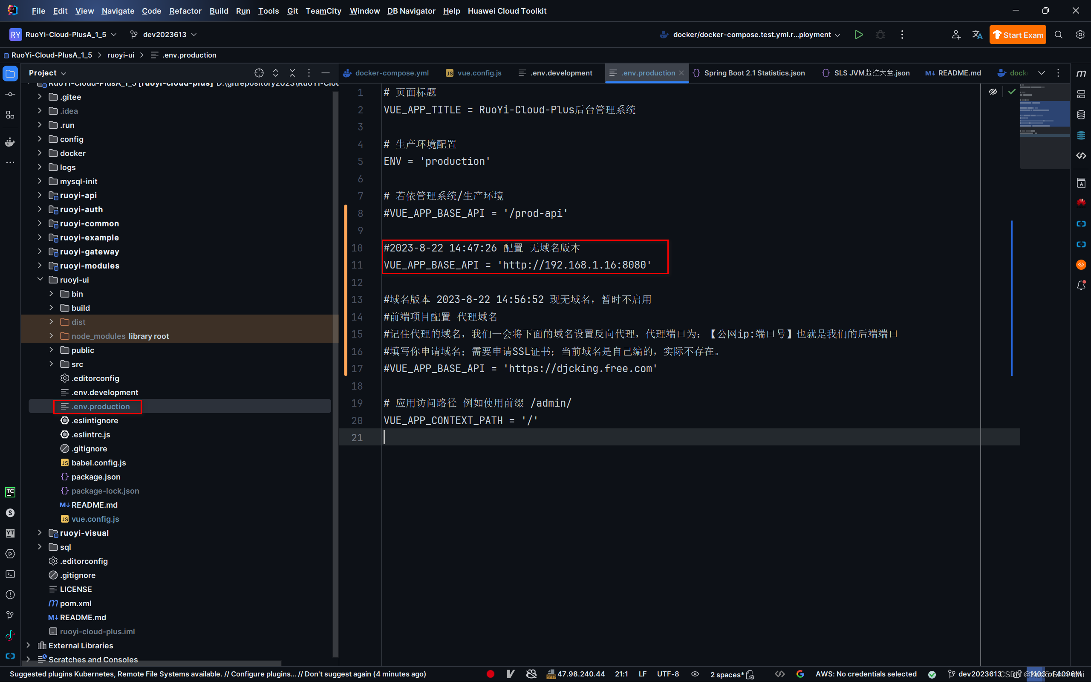The height and width of the screenshot is (682, 1091).
Task: Open the Notifications bell
Action: coord(1081,285)
